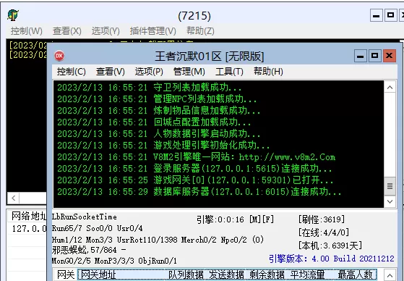Click the Run65/7 Soc0/0 Usr0/4 text

pos(97,228)
